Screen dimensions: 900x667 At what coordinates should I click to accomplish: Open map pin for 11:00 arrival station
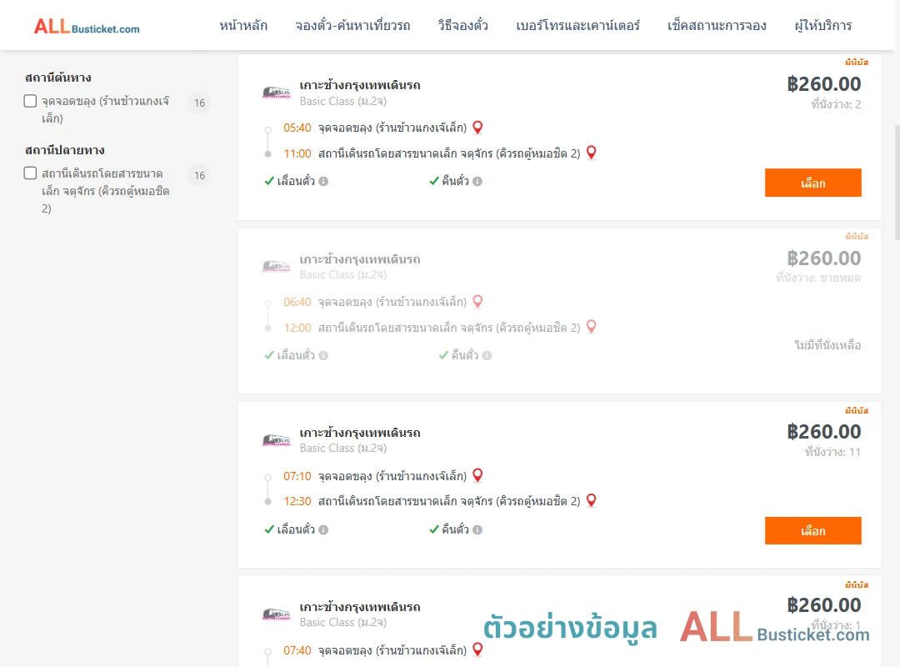pyautogui.click(x=591, y=153)
